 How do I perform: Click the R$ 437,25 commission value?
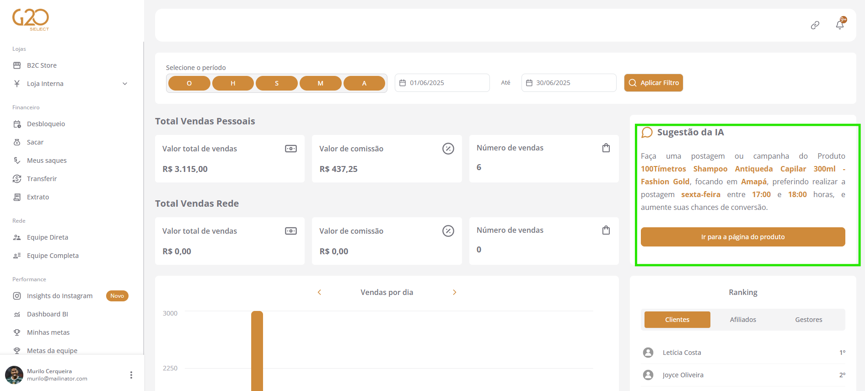point(338,169)
